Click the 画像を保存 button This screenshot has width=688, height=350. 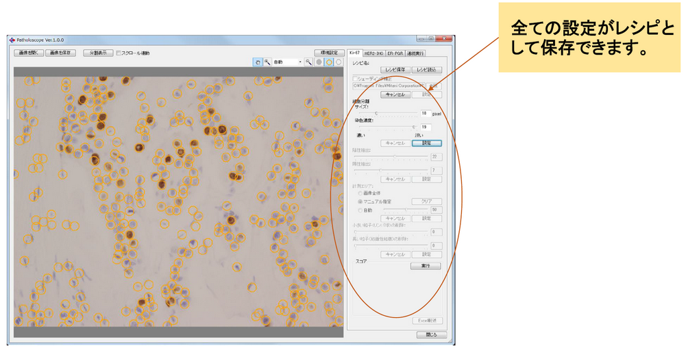click(x=60, y=53)
